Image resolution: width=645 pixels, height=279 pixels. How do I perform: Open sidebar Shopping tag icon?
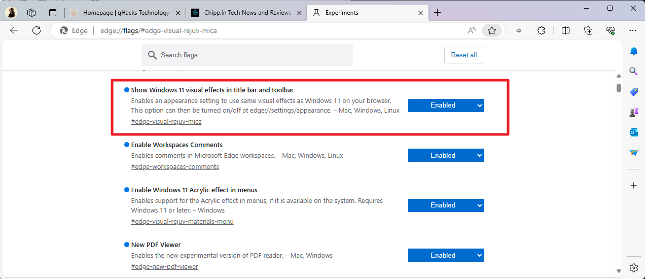pyautogui.click(x=633, y=92)
